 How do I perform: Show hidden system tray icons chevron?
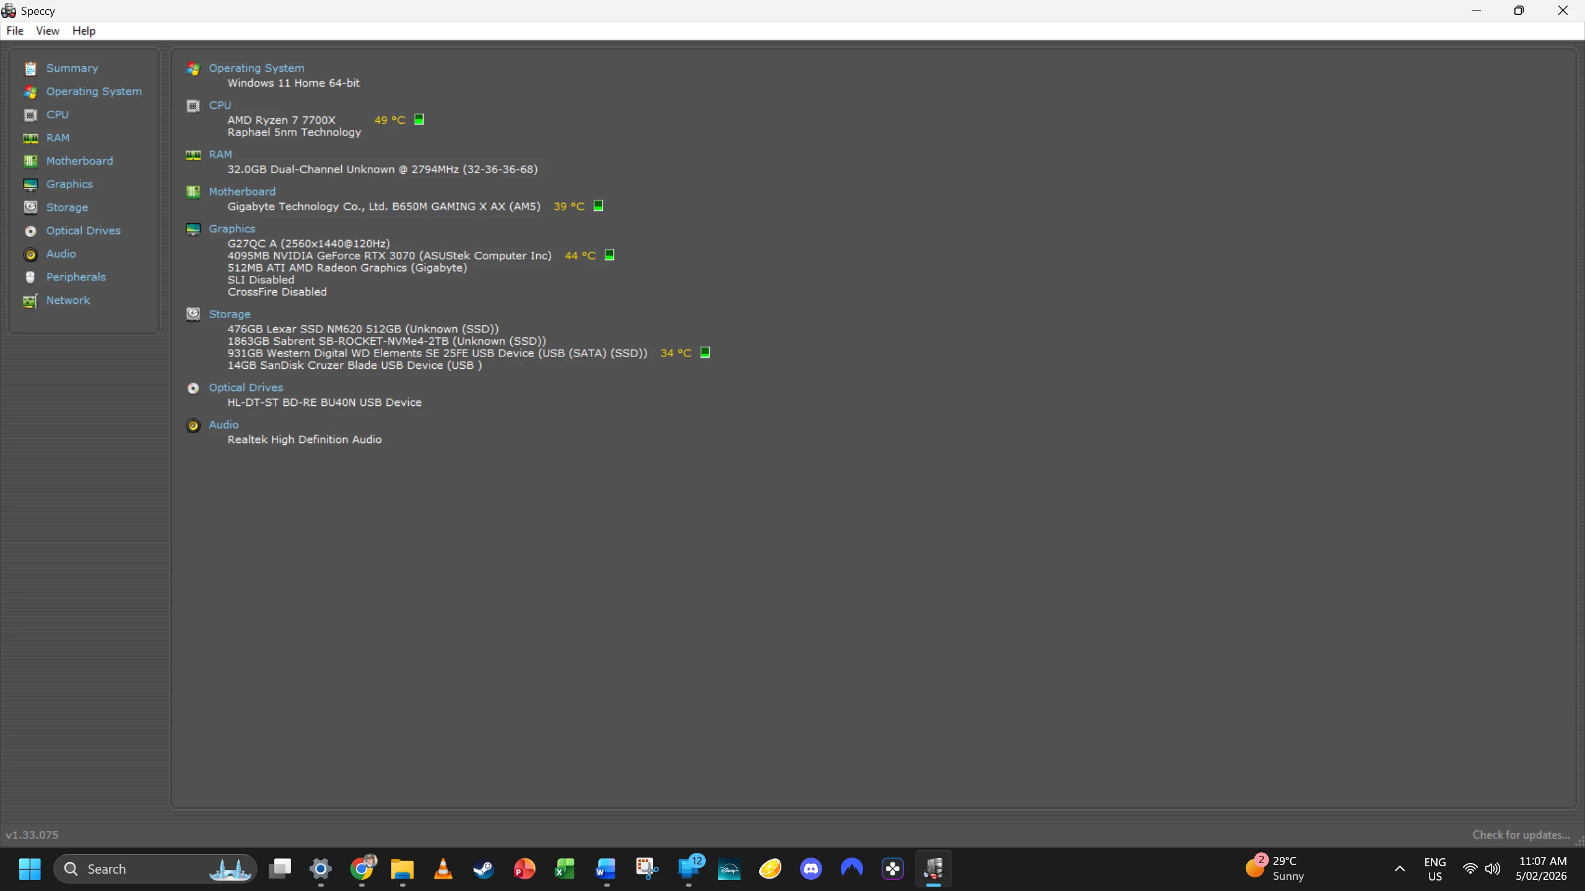pos(1399,869)
